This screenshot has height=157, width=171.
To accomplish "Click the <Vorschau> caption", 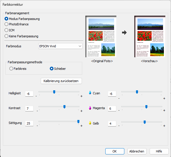I will [x=149, y=61].
